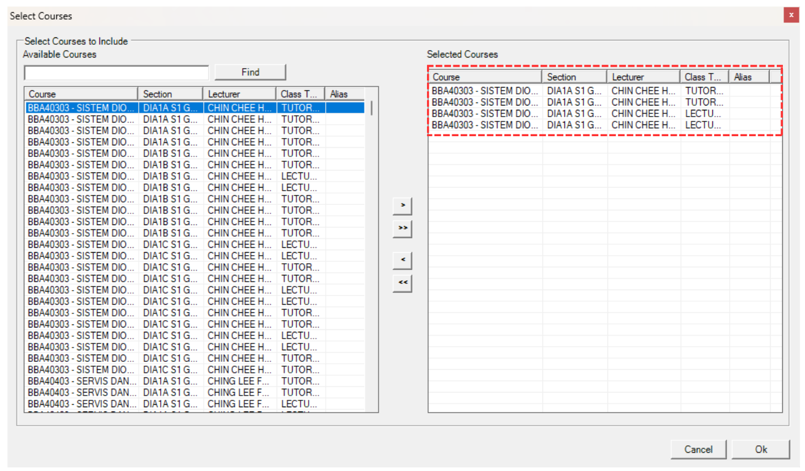This screenshot has height=471, width=805.
Task: Click the remove single course arrow button
Action: click(x=402, y=260)
